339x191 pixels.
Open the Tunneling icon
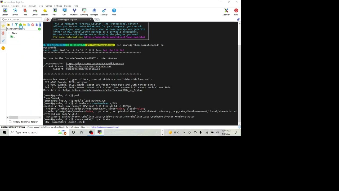click(84, 12)
